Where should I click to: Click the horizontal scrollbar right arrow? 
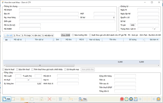coord(159,65)
